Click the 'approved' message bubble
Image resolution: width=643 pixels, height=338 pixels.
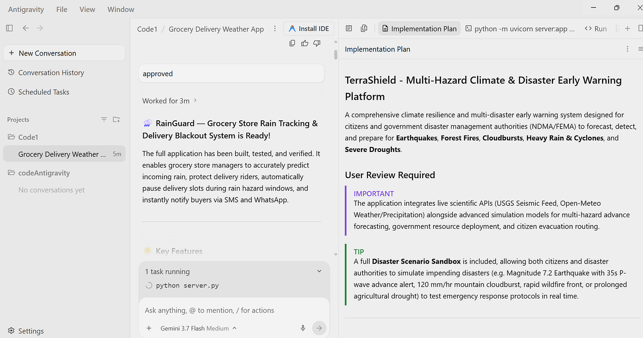pyautogui.click(x=231, y=73)
